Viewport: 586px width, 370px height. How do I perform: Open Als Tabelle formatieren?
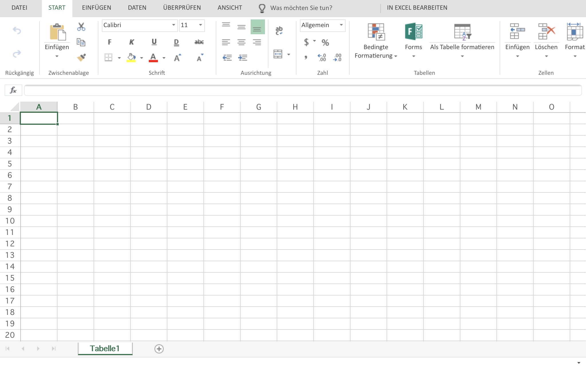click(x=462, y=40)
